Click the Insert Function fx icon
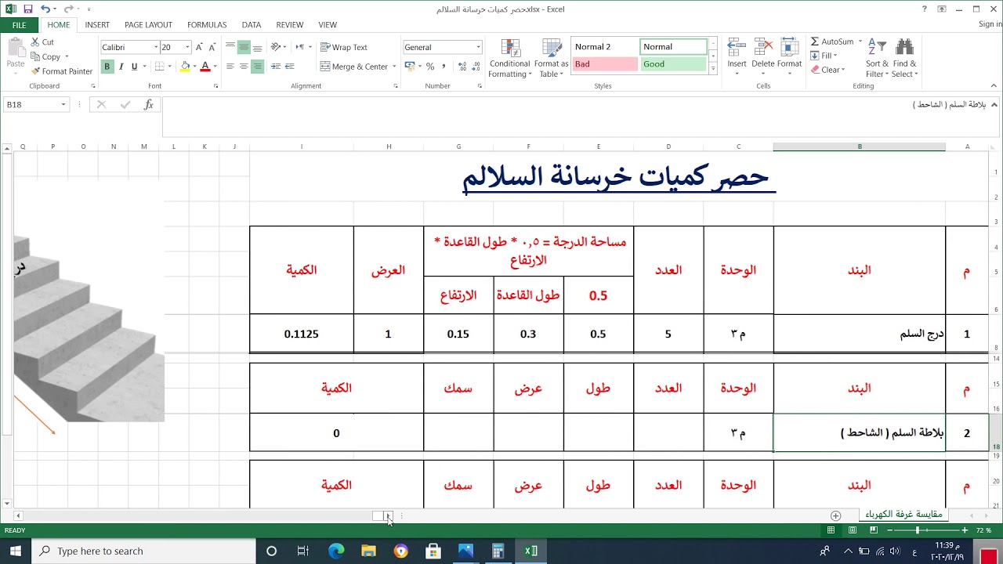This screenshot has width=1003, height=564. tap(148, 104)
